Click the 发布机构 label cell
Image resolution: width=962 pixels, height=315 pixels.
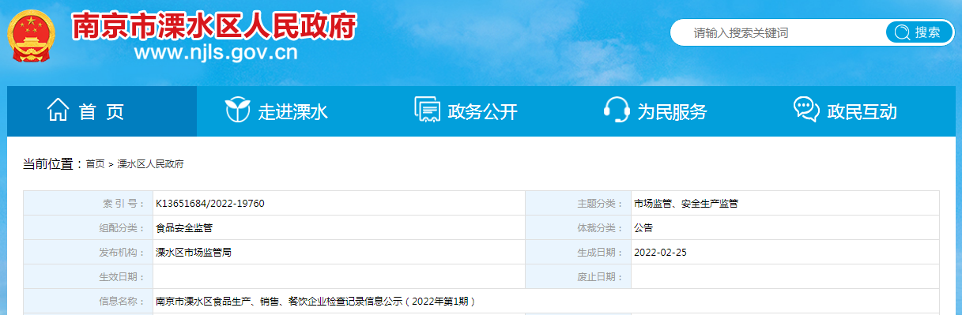pyautogui.click(x=89, y=252)
